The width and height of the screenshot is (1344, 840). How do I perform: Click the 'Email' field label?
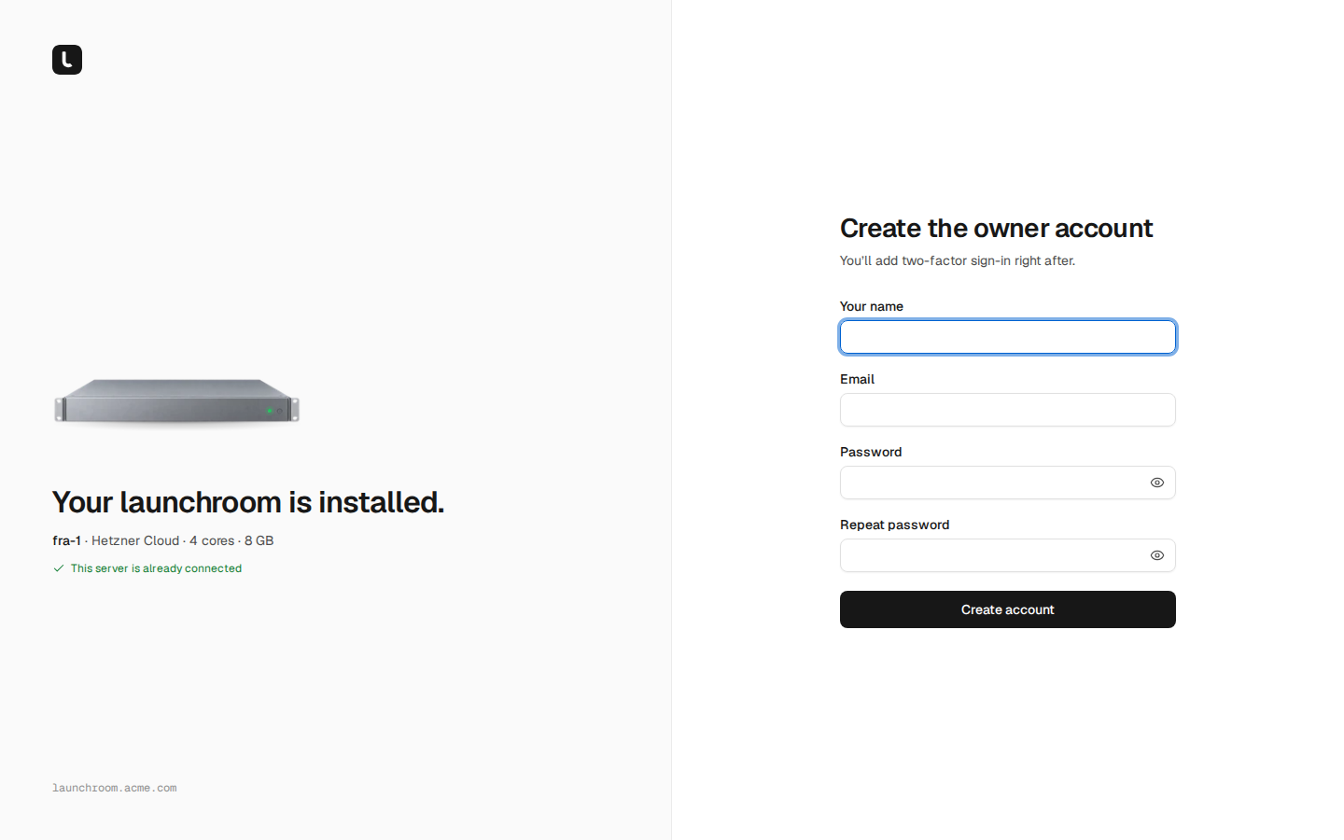(x=857, y=379)
